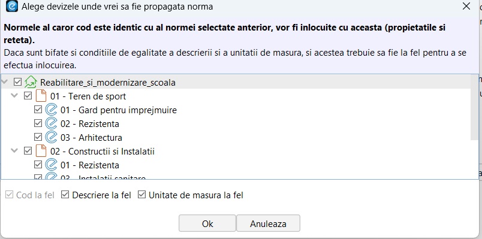Viewport: 482px width, 239px height.
Task: Collapse the 01 - Teren de sport branch
Action: click(x=14, y=95)
